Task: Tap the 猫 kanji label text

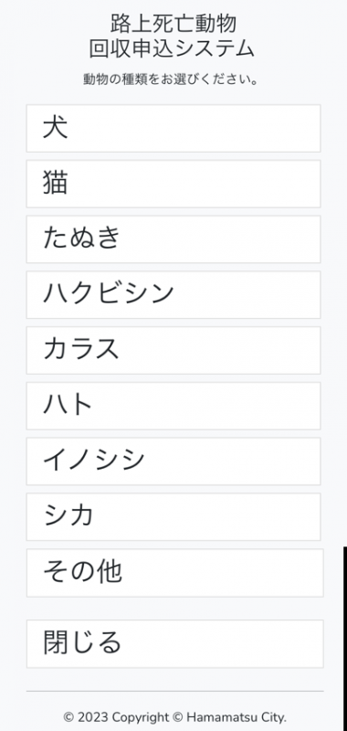Action: [55, 182]
